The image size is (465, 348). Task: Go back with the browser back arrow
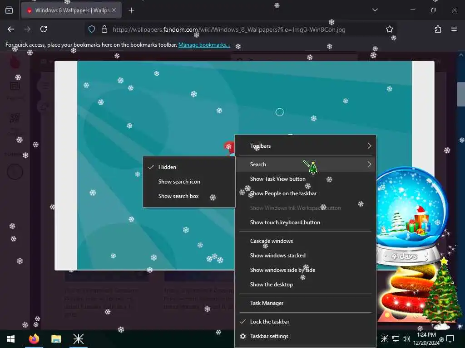11,29
